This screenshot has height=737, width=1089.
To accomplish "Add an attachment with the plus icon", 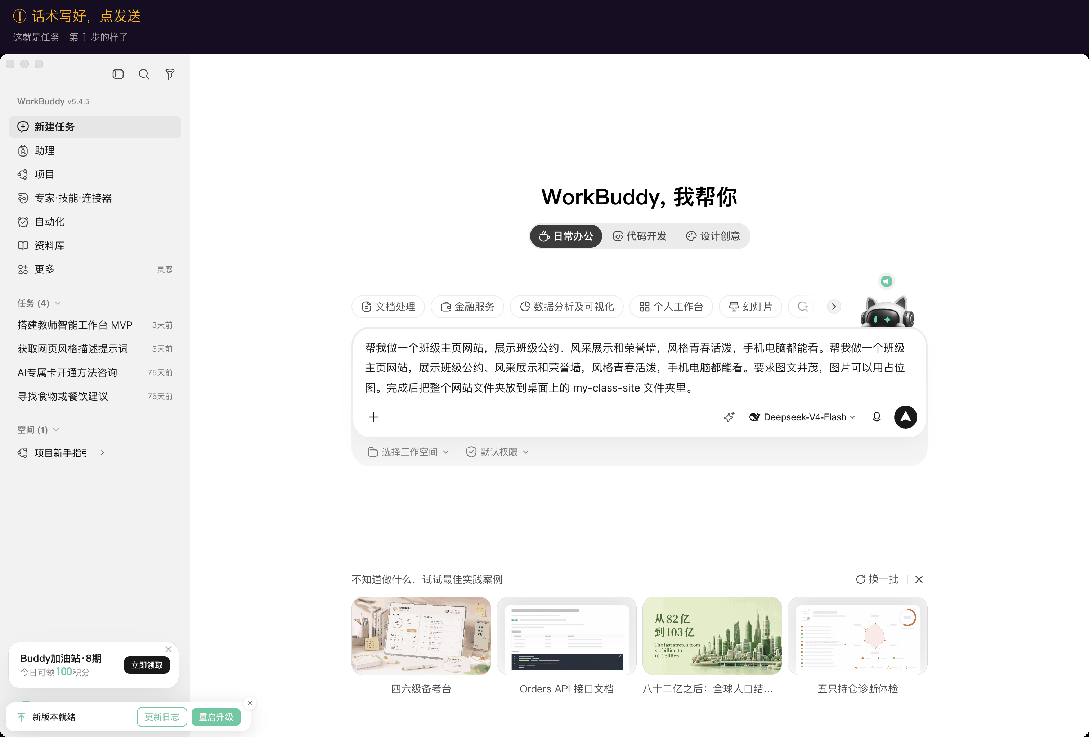I will [x=373, y=417].
